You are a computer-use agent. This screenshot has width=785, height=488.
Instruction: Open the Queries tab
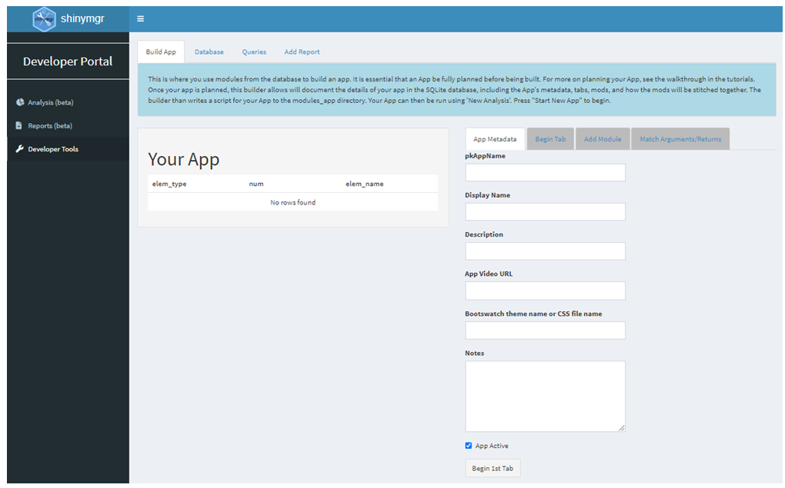coord(254,51)
